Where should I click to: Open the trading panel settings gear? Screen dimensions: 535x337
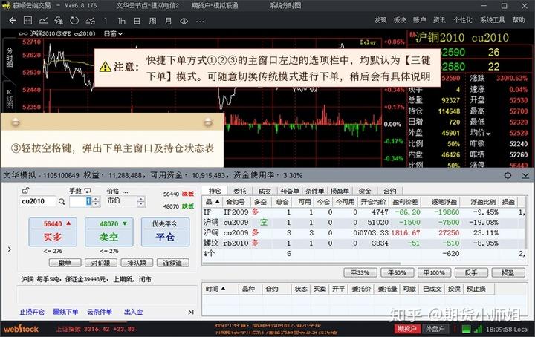508,175
